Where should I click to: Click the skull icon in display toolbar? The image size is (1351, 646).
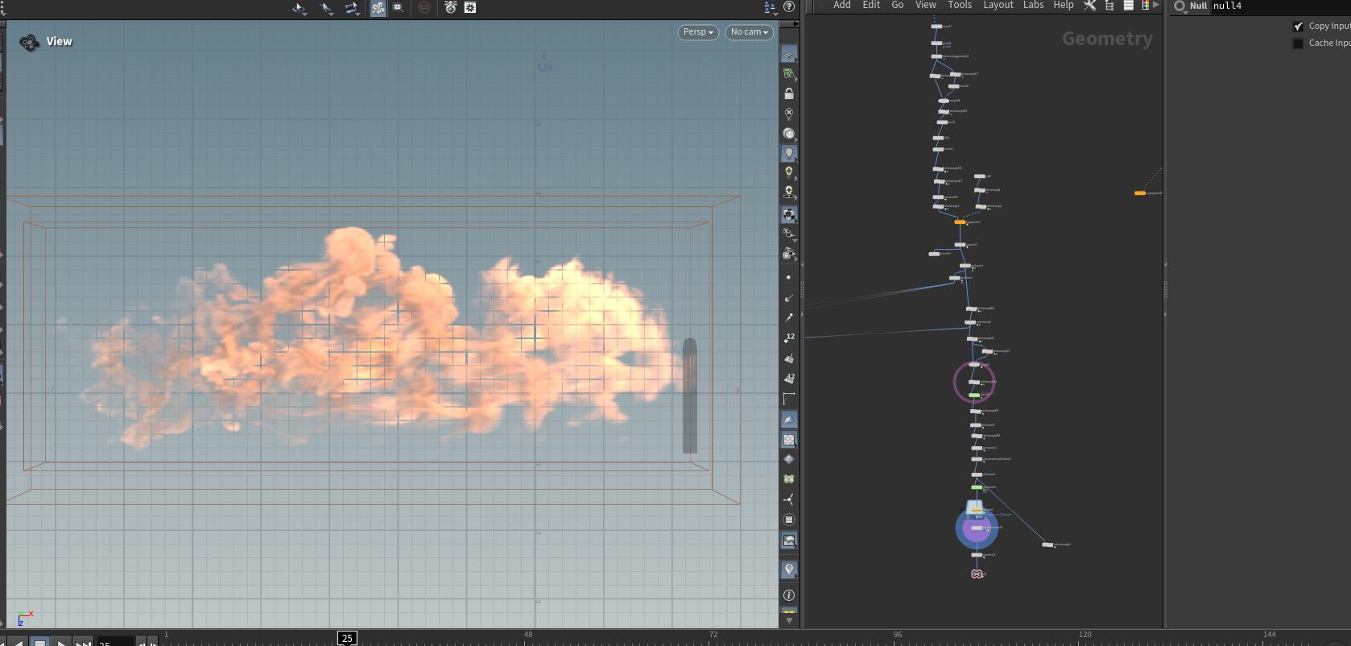(789, 193)
